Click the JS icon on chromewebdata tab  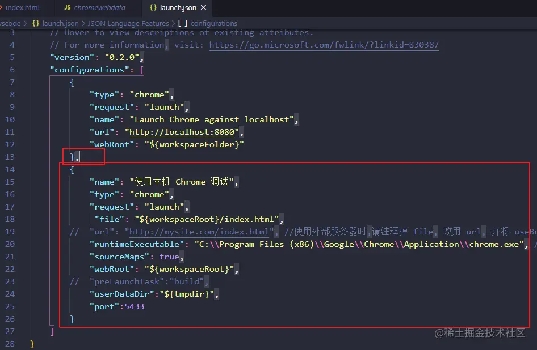(68, 7)
